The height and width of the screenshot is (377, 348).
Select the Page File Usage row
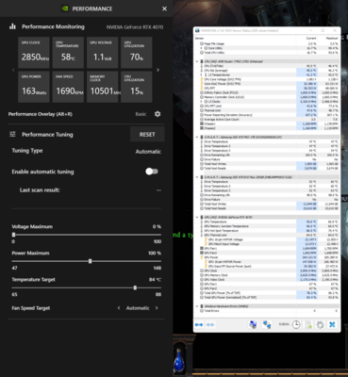[267, 43]
